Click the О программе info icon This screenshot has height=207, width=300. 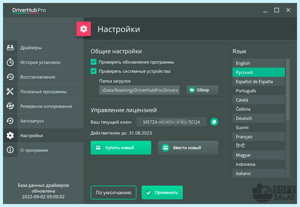tap(10, 150)
